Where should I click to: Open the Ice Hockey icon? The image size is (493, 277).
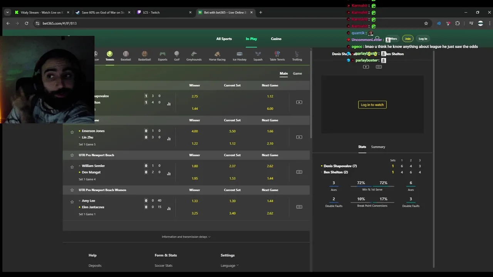240,56
